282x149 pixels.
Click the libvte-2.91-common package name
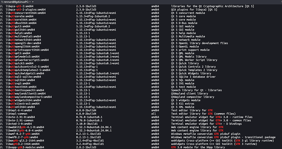pyautogui.click(x=20, y=121)
